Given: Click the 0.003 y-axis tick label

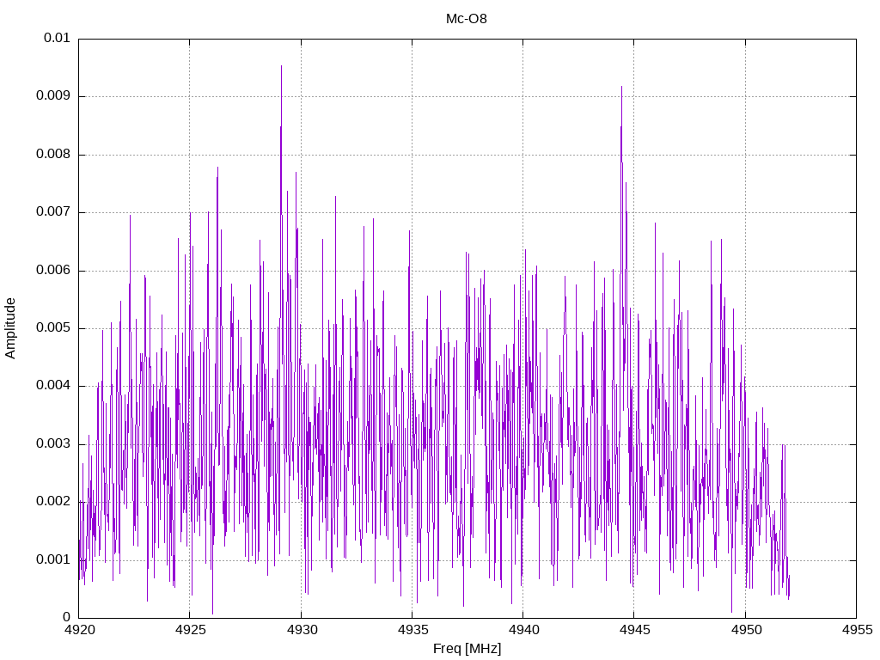Looking at the screenshot, I should click(x=53, y=444).
